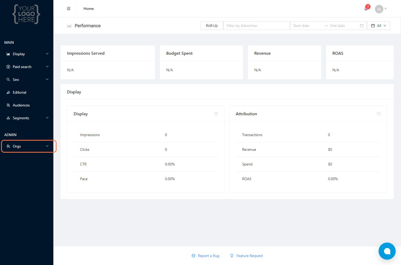Click the Home breadcrumb
The width and height of the screenshot is (401, 265).
(89, 9)
